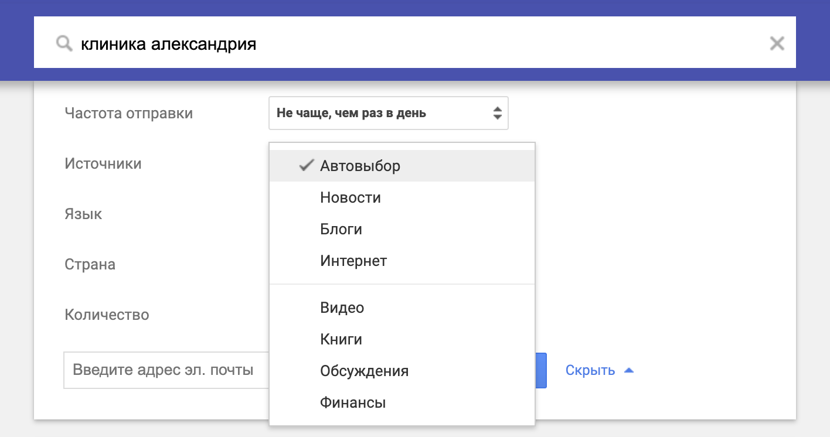Screen dimensions: 830x437
Task: Choose 'Книги' as a source
Action: click(341, 339)
